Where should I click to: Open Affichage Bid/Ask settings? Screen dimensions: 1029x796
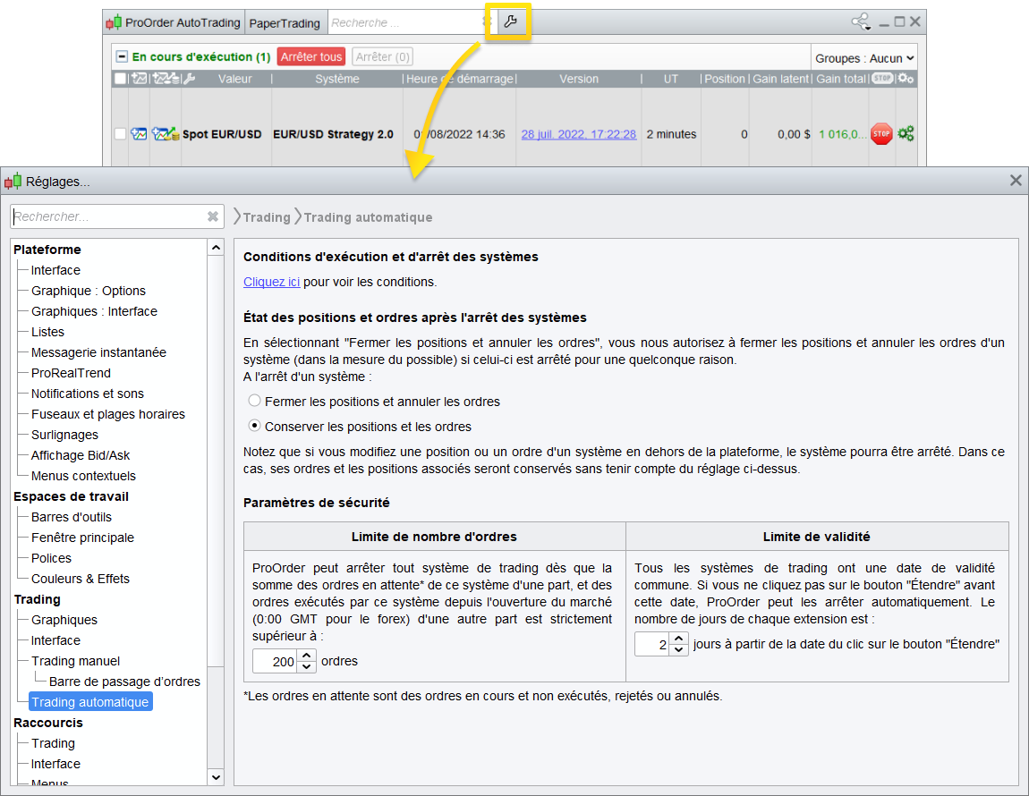pos(81,455)
